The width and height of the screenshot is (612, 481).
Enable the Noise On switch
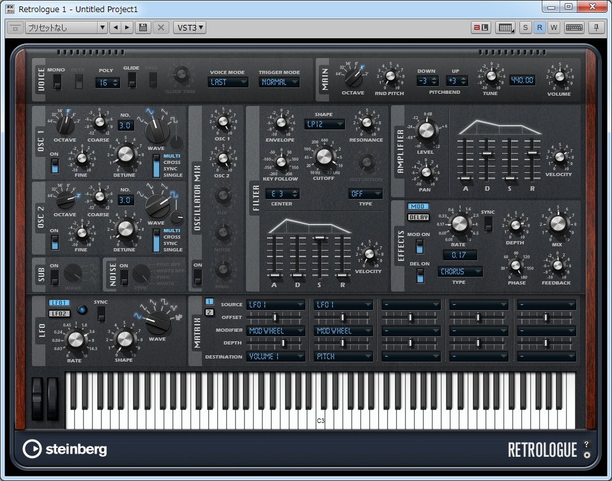tap(124, 277)
